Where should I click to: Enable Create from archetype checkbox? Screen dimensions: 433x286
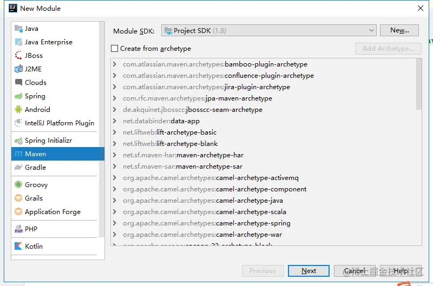(114, 49)
